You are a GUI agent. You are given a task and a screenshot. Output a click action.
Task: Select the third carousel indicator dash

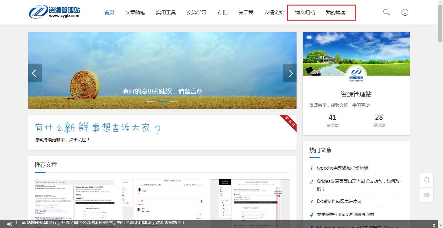(x=174, y=101)
